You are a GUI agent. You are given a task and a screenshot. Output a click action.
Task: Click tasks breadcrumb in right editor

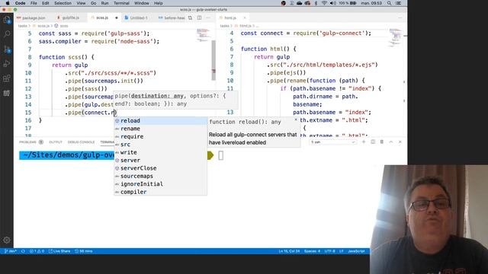pos(224,26)
